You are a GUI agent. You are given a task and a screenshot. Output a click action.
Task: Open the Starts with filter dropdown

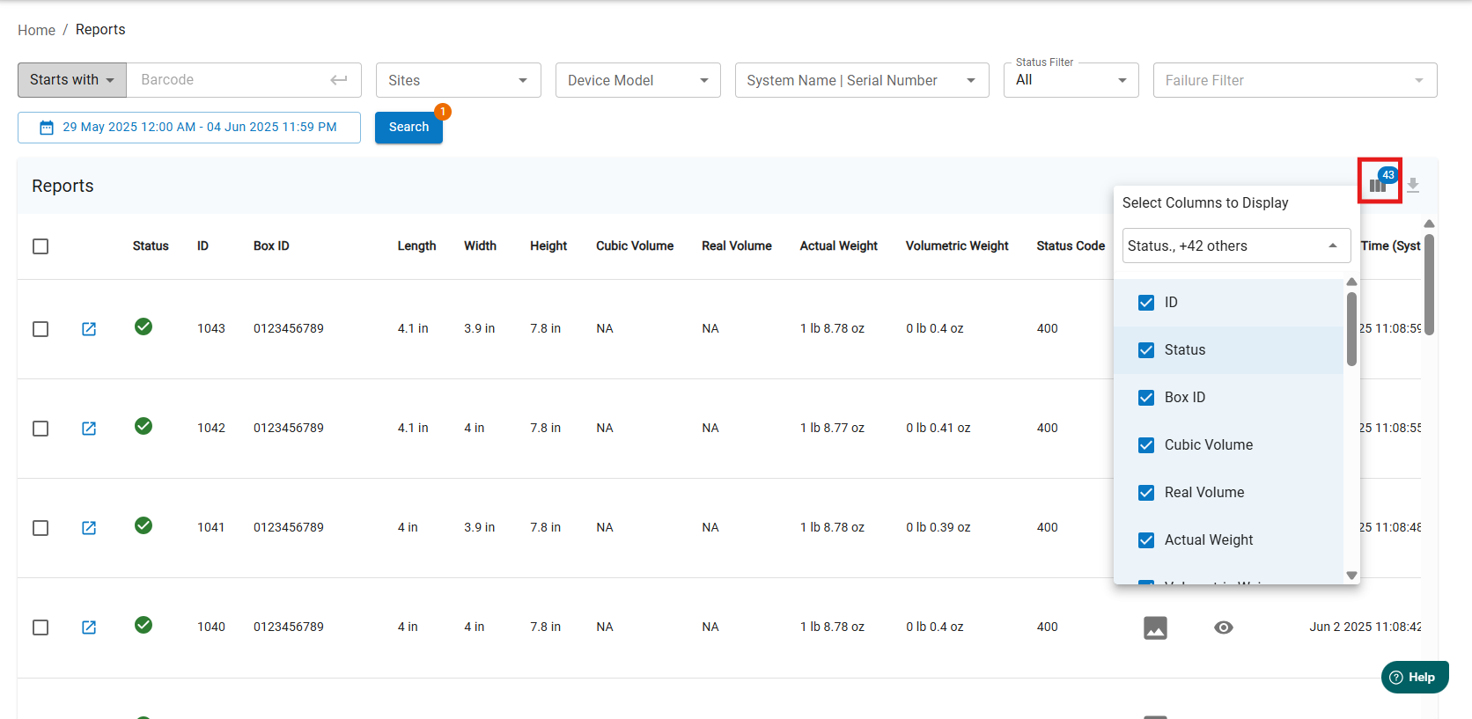pyautogui.click(x=72, y=80)
